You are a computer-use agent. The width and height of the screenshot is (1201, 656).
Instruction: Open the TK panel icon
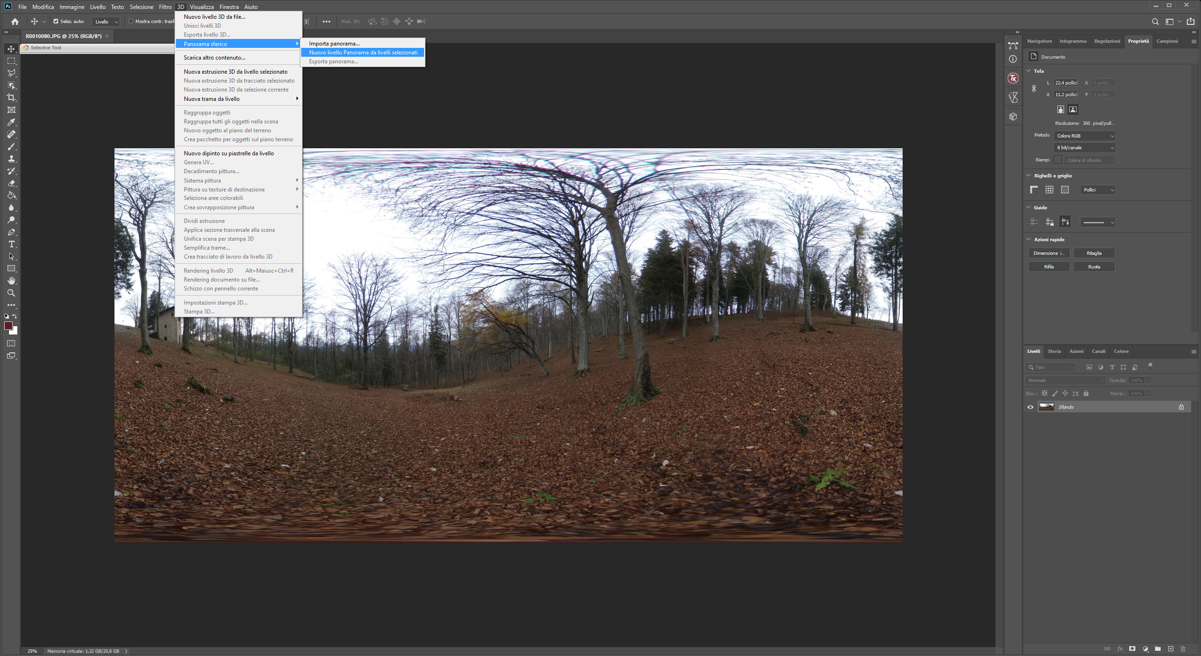(x=1013, y=78)
